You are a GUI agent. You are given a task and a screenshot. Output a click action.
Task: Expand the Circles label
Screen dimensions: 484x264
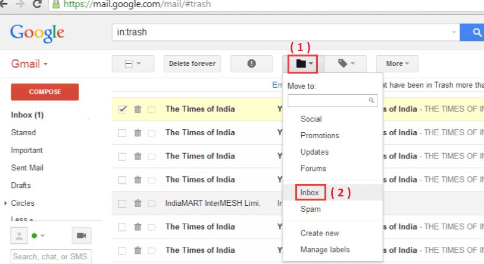(5, 203)
